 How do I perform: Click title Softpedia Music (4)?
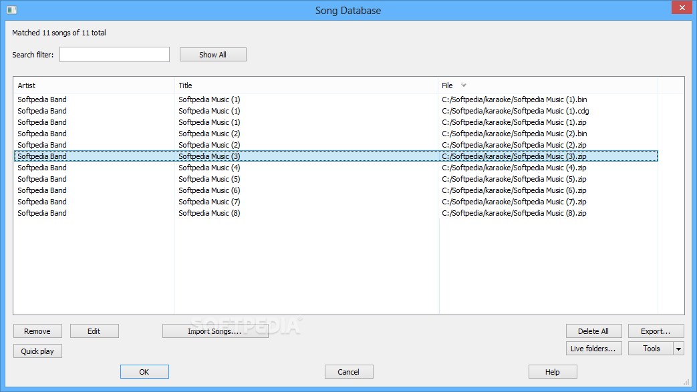coord(209,168)
